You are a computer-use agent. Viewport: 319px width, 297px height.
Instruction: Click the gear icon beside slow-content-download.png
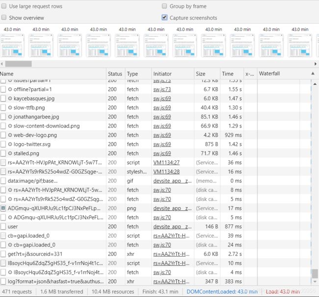(x=10, y=126)
